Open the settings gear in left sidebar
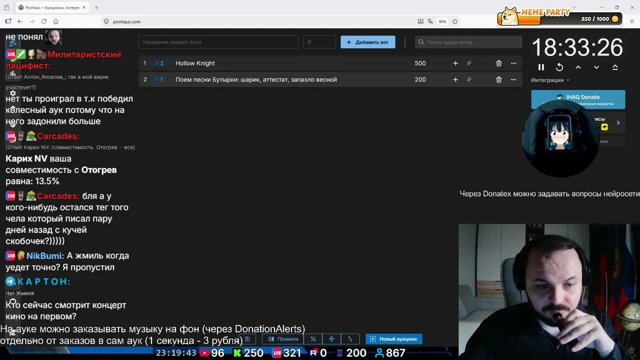The height and width of the screenshot is (360, 640). click(x=13, y=93)
